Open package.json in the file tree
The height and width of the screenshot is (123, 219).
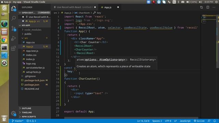35,85
